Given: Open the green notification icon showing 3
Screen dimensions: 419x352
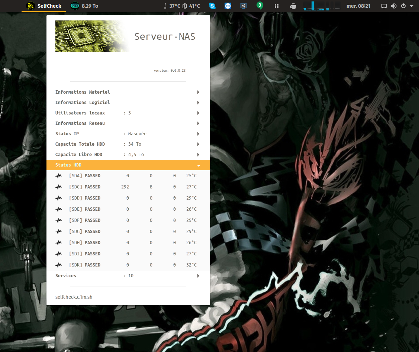Looking at the screenshot, I should pos(260,5).
